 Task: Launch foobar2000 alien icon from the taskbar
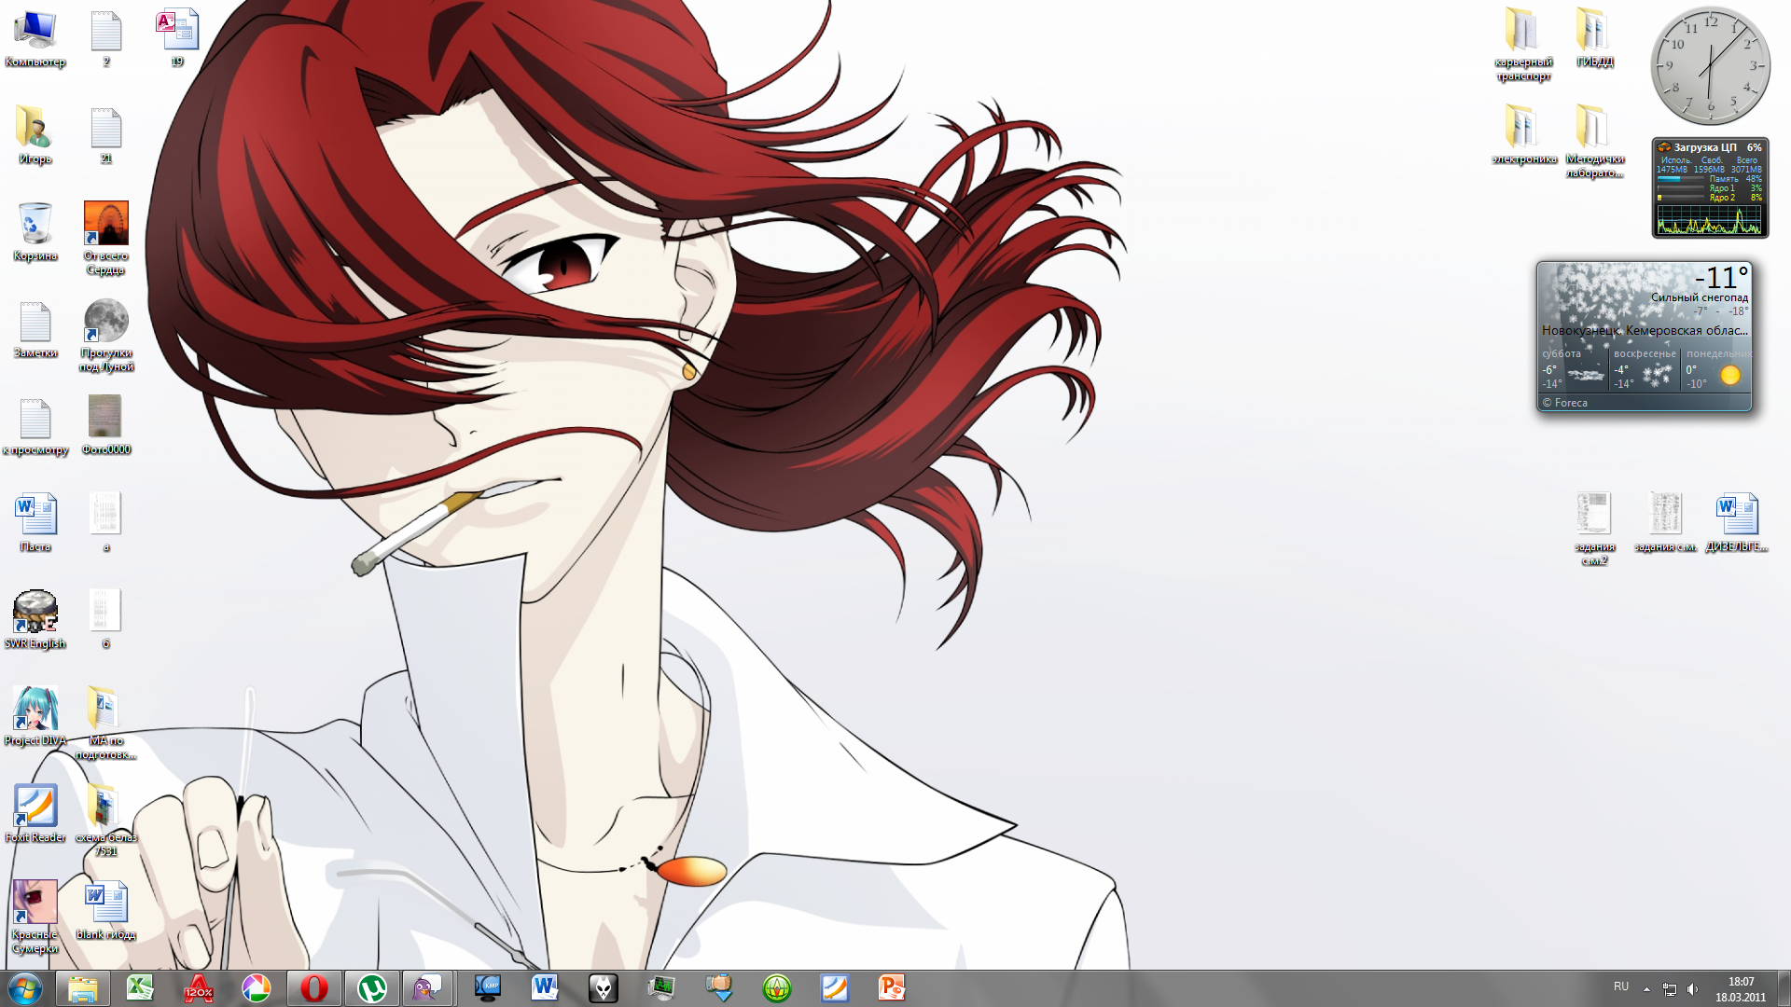(603, 988)
